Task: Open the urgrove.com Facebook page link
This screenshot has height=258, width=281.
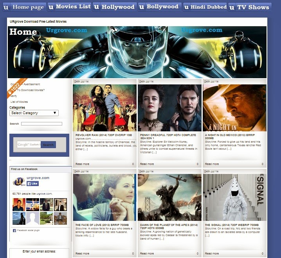Action: pos(38,178)
